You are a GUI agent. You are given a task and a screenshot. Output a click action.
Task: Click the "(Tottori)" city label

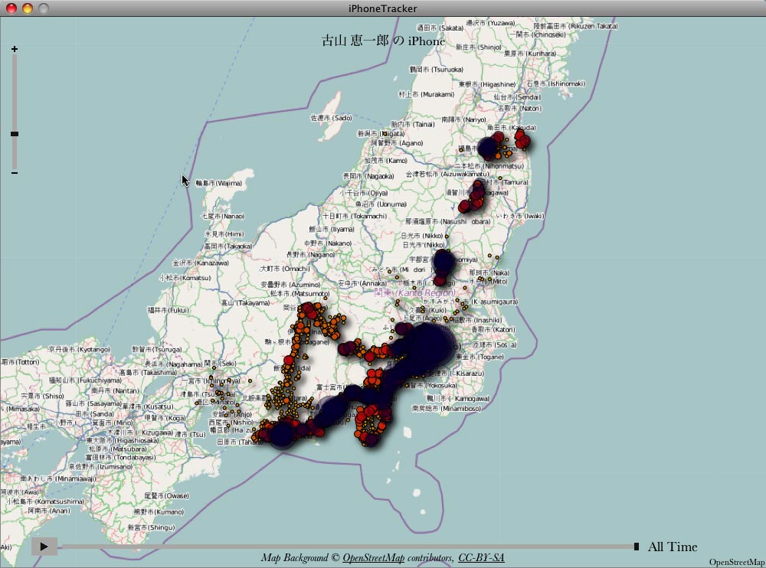[x=27, y=362]
